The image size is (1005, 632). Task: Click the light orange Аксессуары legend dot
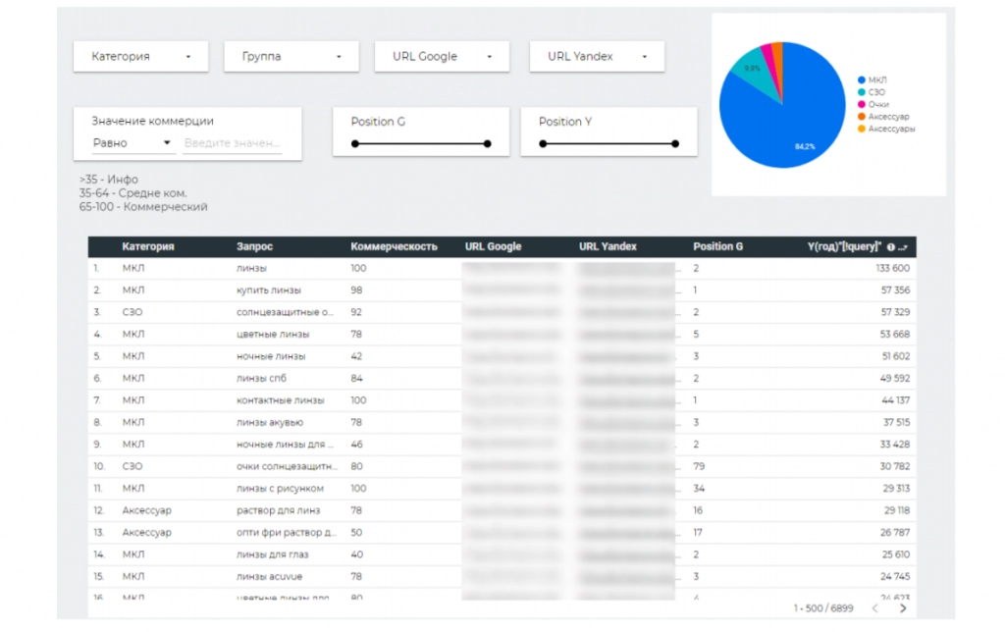(x=862, y=129)
